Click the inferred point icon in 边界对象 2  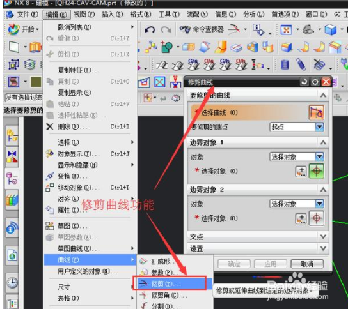pyautogui.click(x=301, y=218)
